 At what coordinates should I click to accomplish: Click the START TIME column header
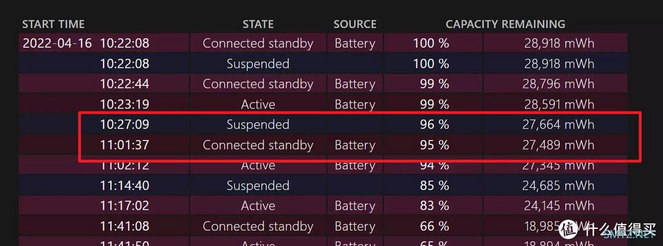tap(53, 24)
